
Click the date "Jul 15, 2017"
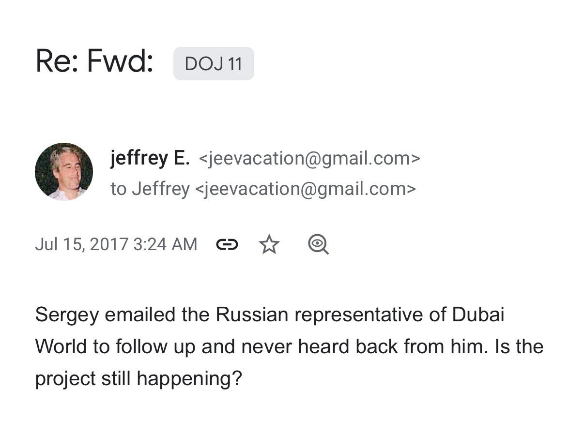coord(81,244)
